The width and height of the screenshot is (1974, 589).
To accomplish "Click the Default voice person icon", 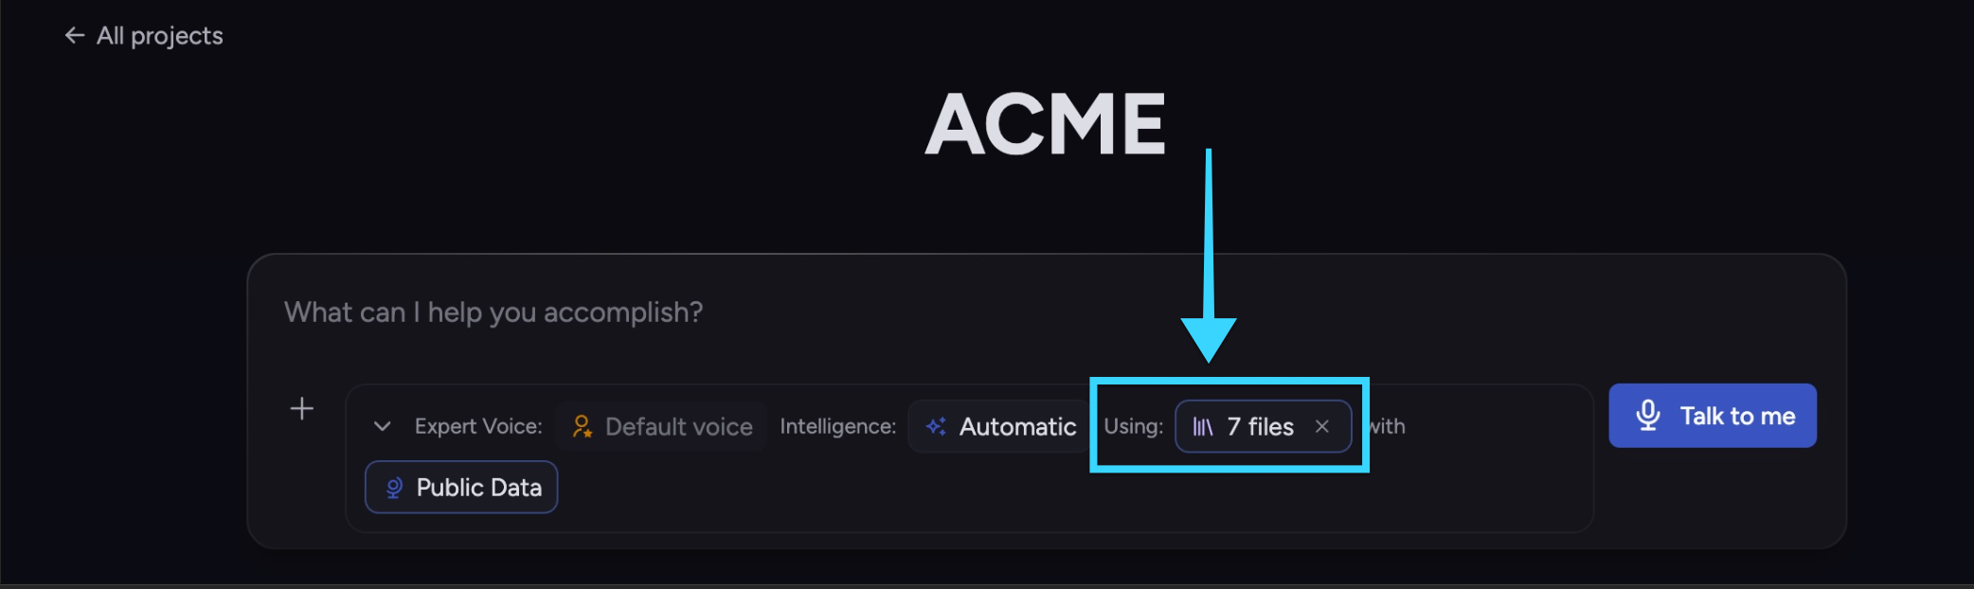I will pos(583,426).
